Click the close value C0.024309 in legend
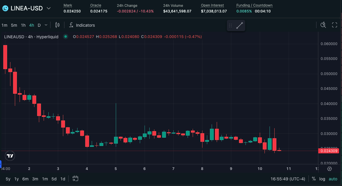Image resolution: width=342 pixels, height=186 pixels. pyautogui.click(x=152, y=36)
